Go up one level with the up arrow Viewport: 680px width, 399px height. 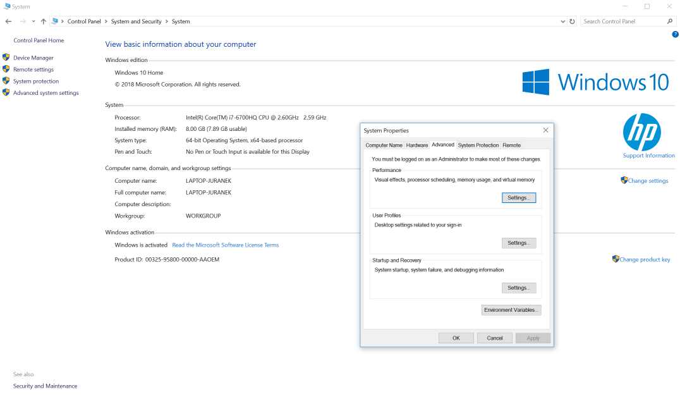coord(44,21)
